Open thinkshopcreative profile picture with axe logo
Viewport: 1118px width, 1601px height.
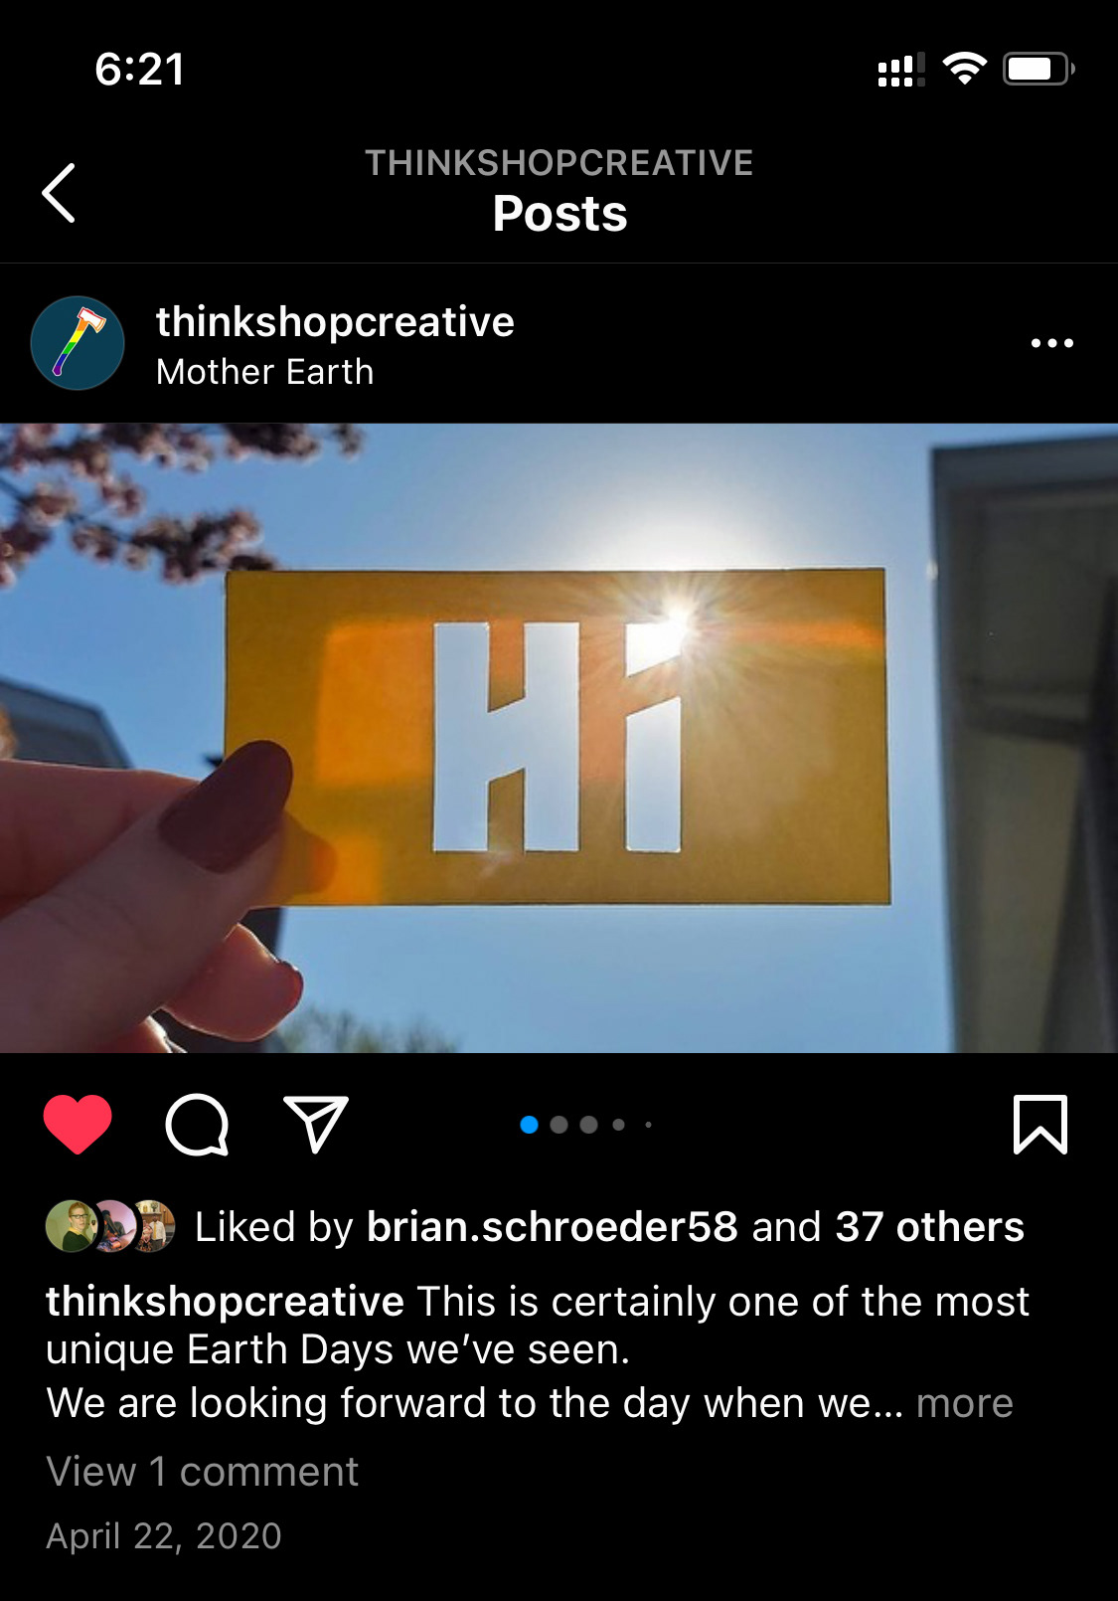[78, 343]
